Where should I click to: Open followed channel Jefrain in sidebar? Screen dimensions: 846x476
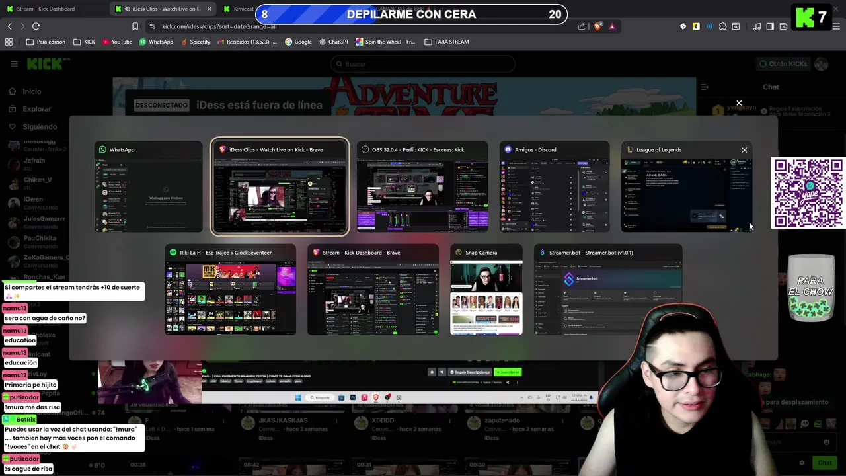[34, 164]
